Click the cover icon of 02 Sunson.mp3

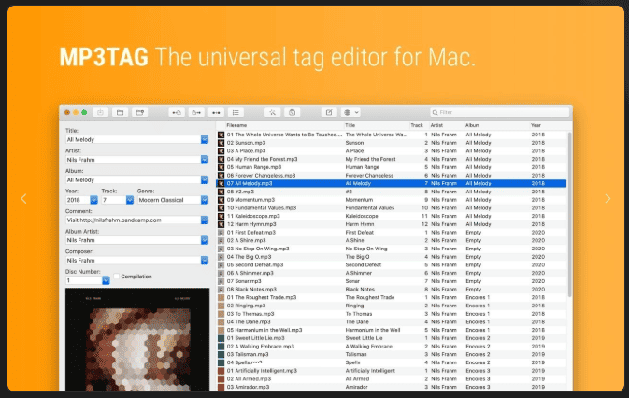coord(221,143)
